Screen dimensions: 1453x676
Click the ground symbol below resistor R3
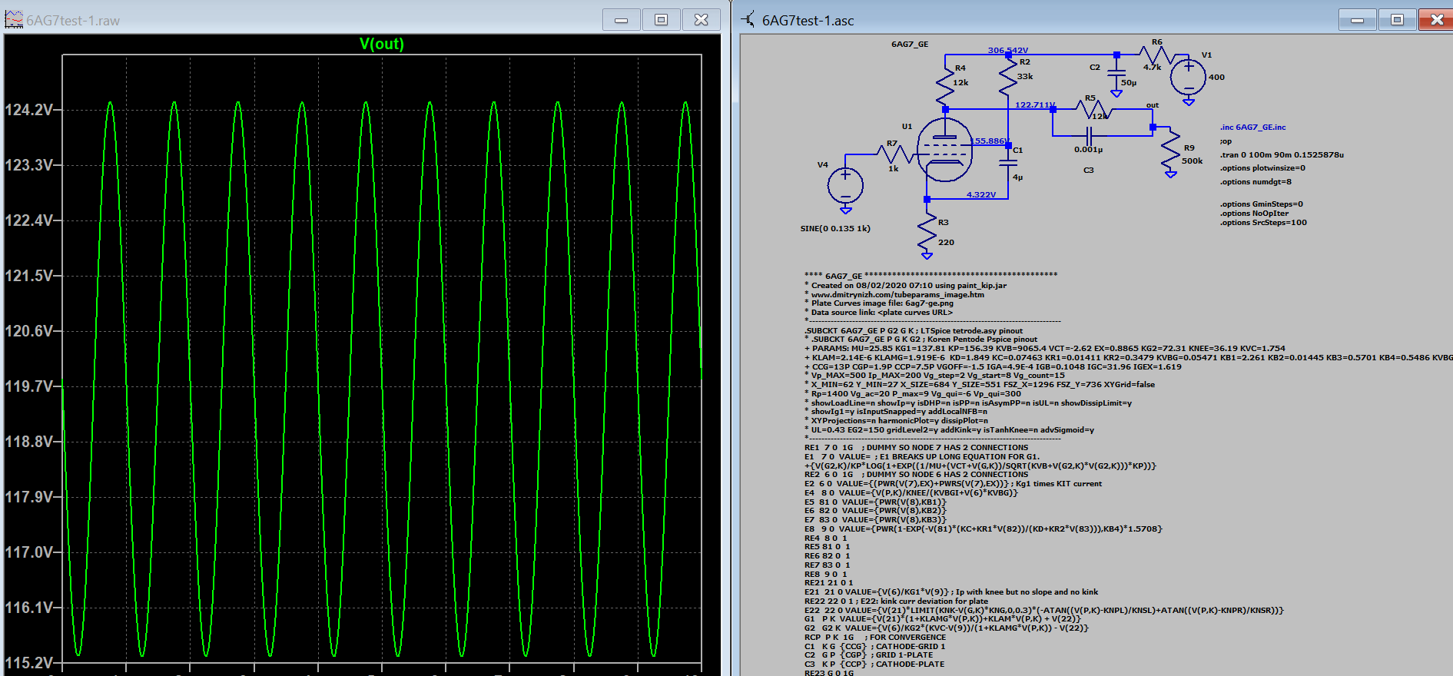927,255
